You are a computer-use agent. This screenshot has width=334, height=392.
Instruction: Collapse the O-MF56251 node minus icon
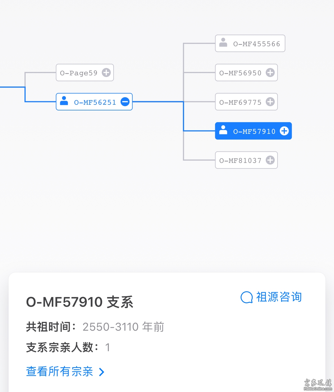click(x=125, y=102)
